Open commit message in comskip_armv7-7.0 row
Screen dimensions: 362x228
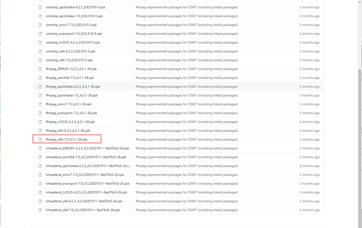(186, 25)
